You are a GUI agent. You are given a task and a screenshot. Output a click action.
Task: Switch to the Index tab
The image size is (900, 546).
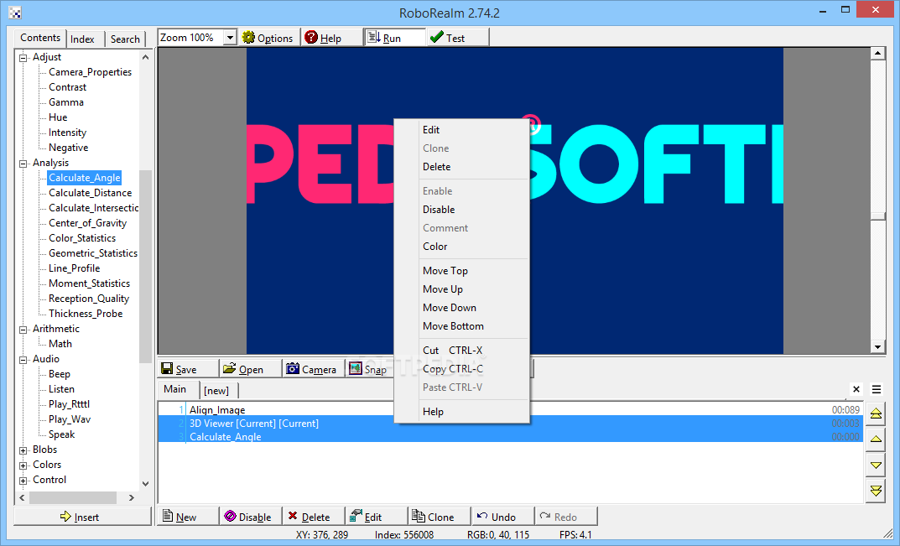[x=83, y=39]
